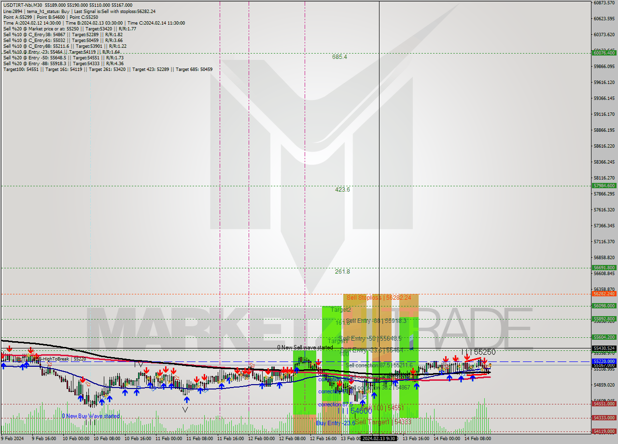The height and width of the screenshot is (444, 618).
Task: Click the green 55604.200 price axis tag
Action: tap(604, 337)
